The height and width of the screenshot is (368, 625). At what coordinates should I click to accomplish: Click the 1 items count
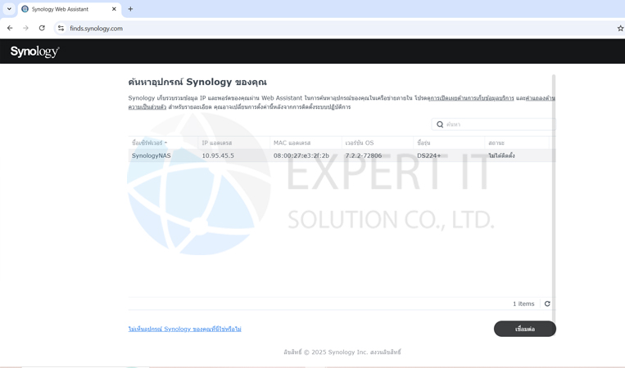[x=523, y=303]
